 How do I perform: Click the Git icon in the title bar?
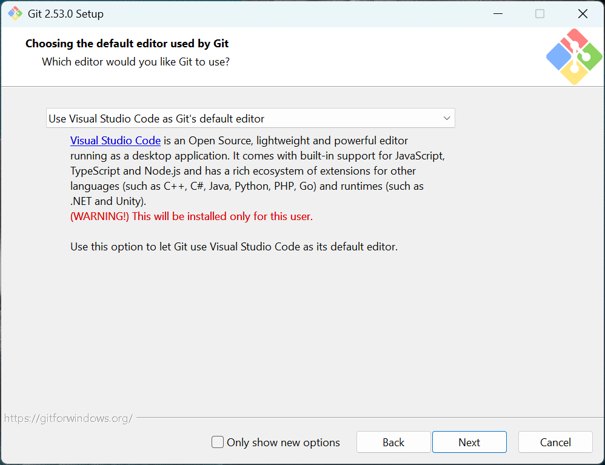pyautogui.click(x=15, y=13)
